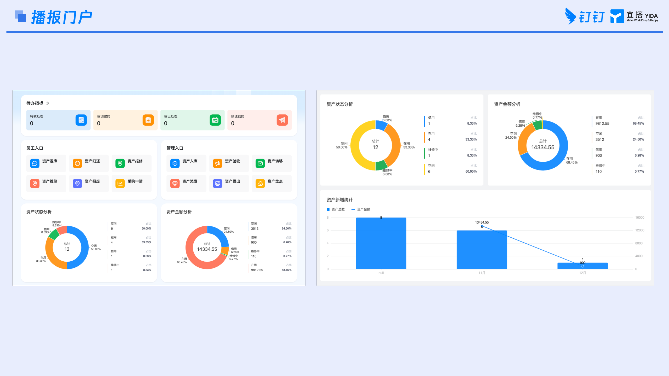
Task: Select the 资产入库 blue cube icon
Action: [x=175, y=163]
